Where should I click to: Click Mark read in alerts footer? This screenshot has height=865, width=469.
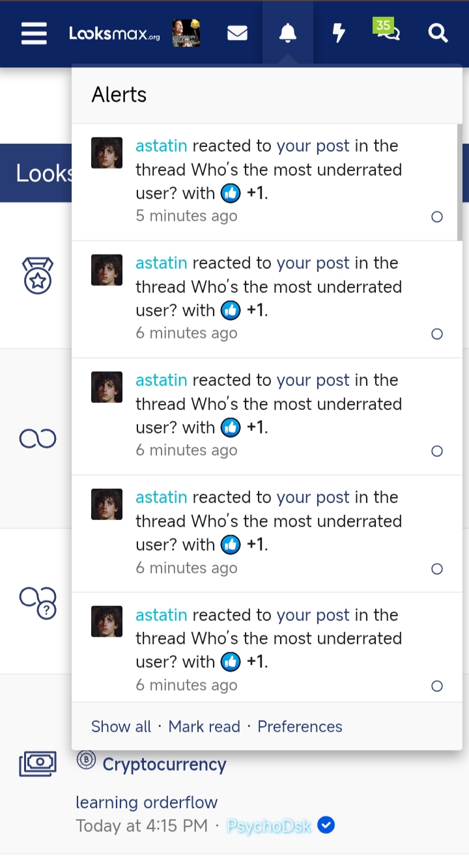tap(204, 726)
